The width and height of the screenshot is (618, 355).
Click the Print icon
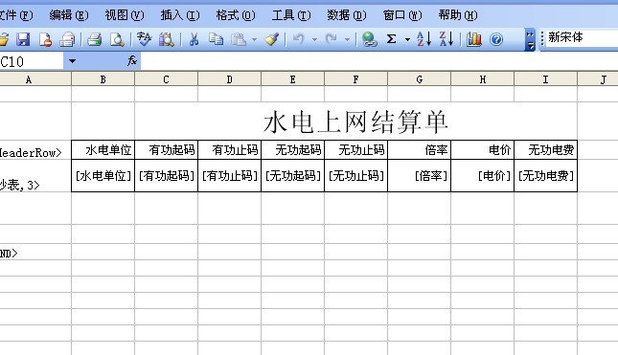(x=95, y=39)
